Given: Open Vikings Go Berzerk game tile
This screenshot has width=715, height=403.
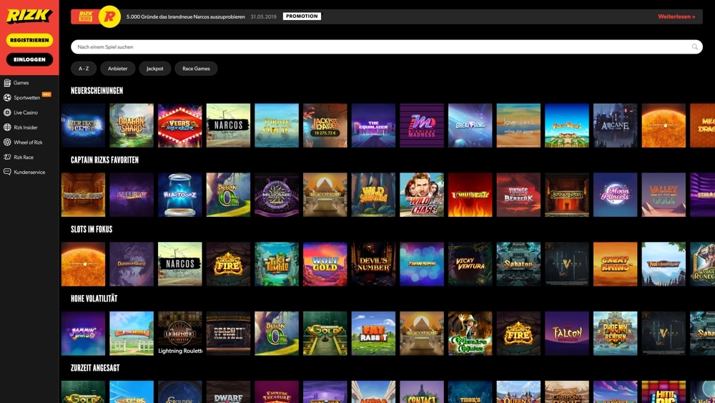Looking at the screenshot, I should [x=518, y=195].
